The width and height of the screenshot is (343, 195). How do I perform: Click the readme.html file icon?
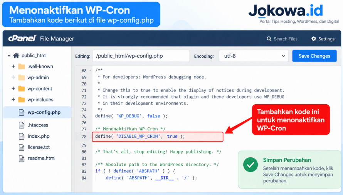tap(22, 158)
